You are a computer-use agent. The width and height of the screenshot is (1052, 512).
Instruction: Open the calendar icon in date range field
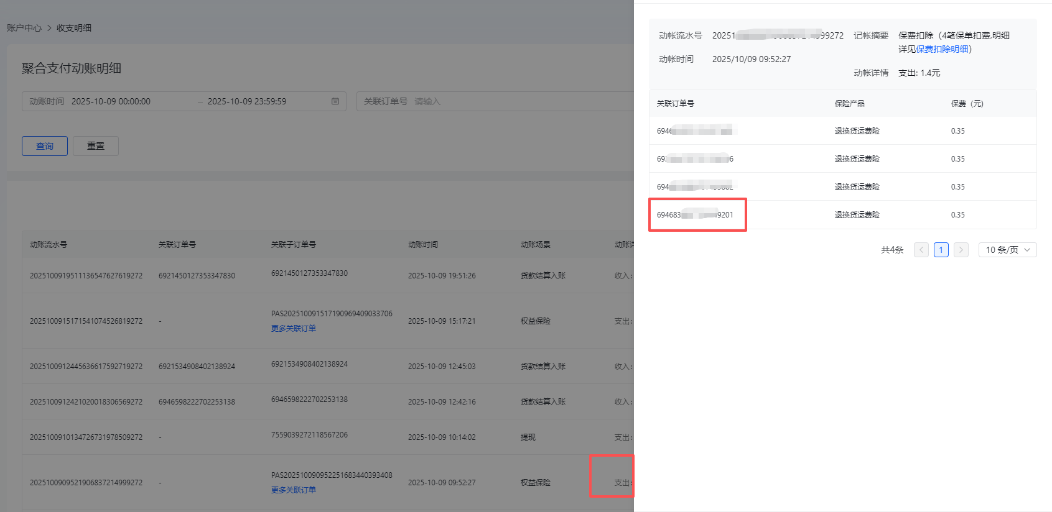click(x=335, y=101)
